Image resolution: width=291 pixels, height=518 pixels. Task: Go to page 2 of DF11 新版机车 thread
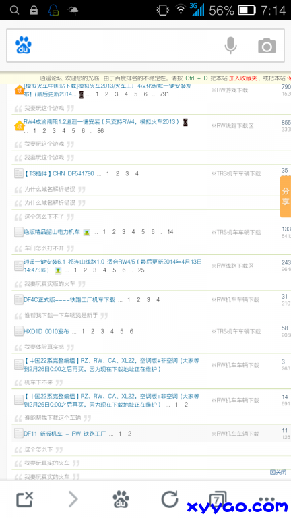129,434
